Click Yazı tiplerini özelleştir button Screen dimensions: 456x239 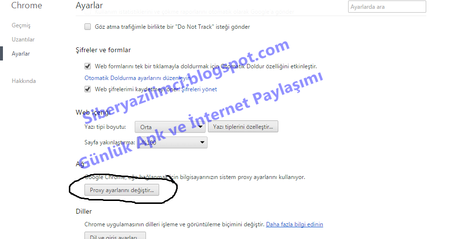243,127
